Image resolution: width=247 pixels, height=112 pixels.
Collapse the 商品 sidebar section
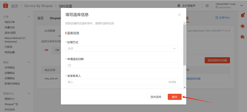29,62
